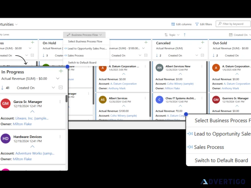Expand Actual Revenue (SUM) - $100.00 lane chevron

click(x=143, y=48)
